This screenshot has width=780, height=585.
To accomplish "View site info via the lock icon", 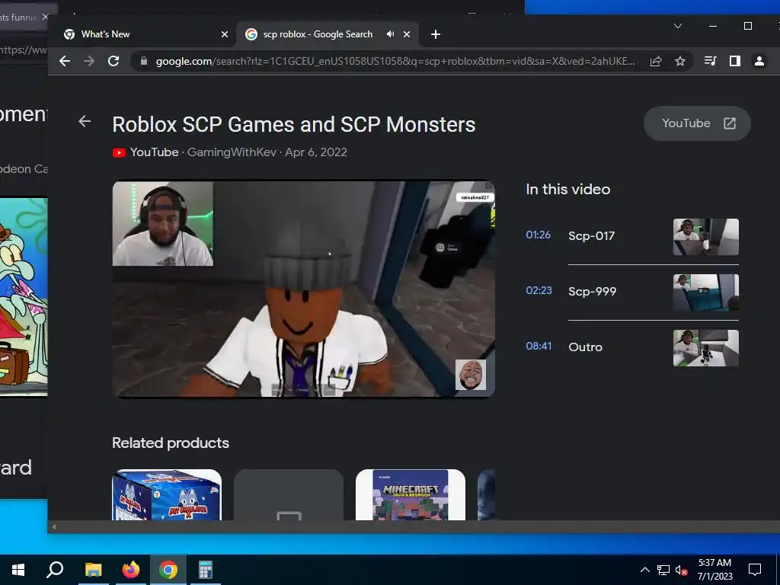I will [144, 61].
